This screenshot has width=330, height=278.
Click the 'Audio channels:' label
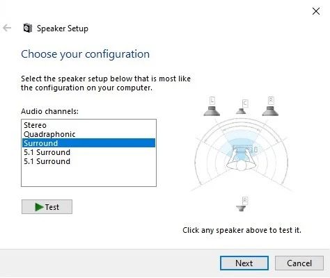pyautogui.click(x=49, y=111)
